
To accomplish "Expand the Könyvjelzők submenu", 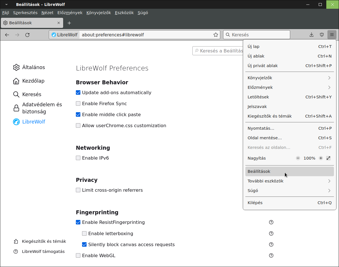I will [x=290, y=78].
